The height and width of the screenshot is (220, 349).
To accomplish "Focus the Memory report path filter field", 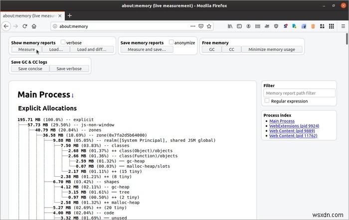I will (x=299, y=93).
